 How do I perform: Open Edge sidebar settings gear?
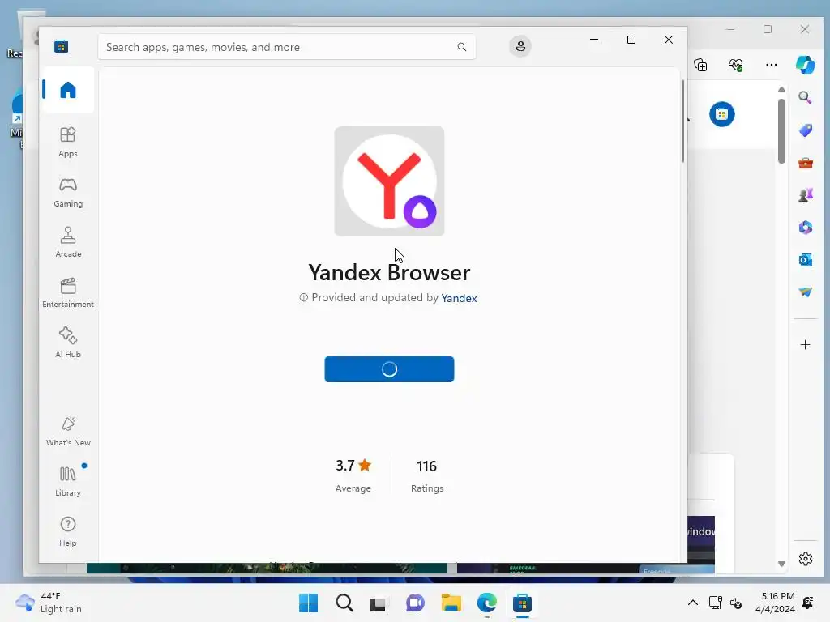pyautogui.click(x=805, y=559)
